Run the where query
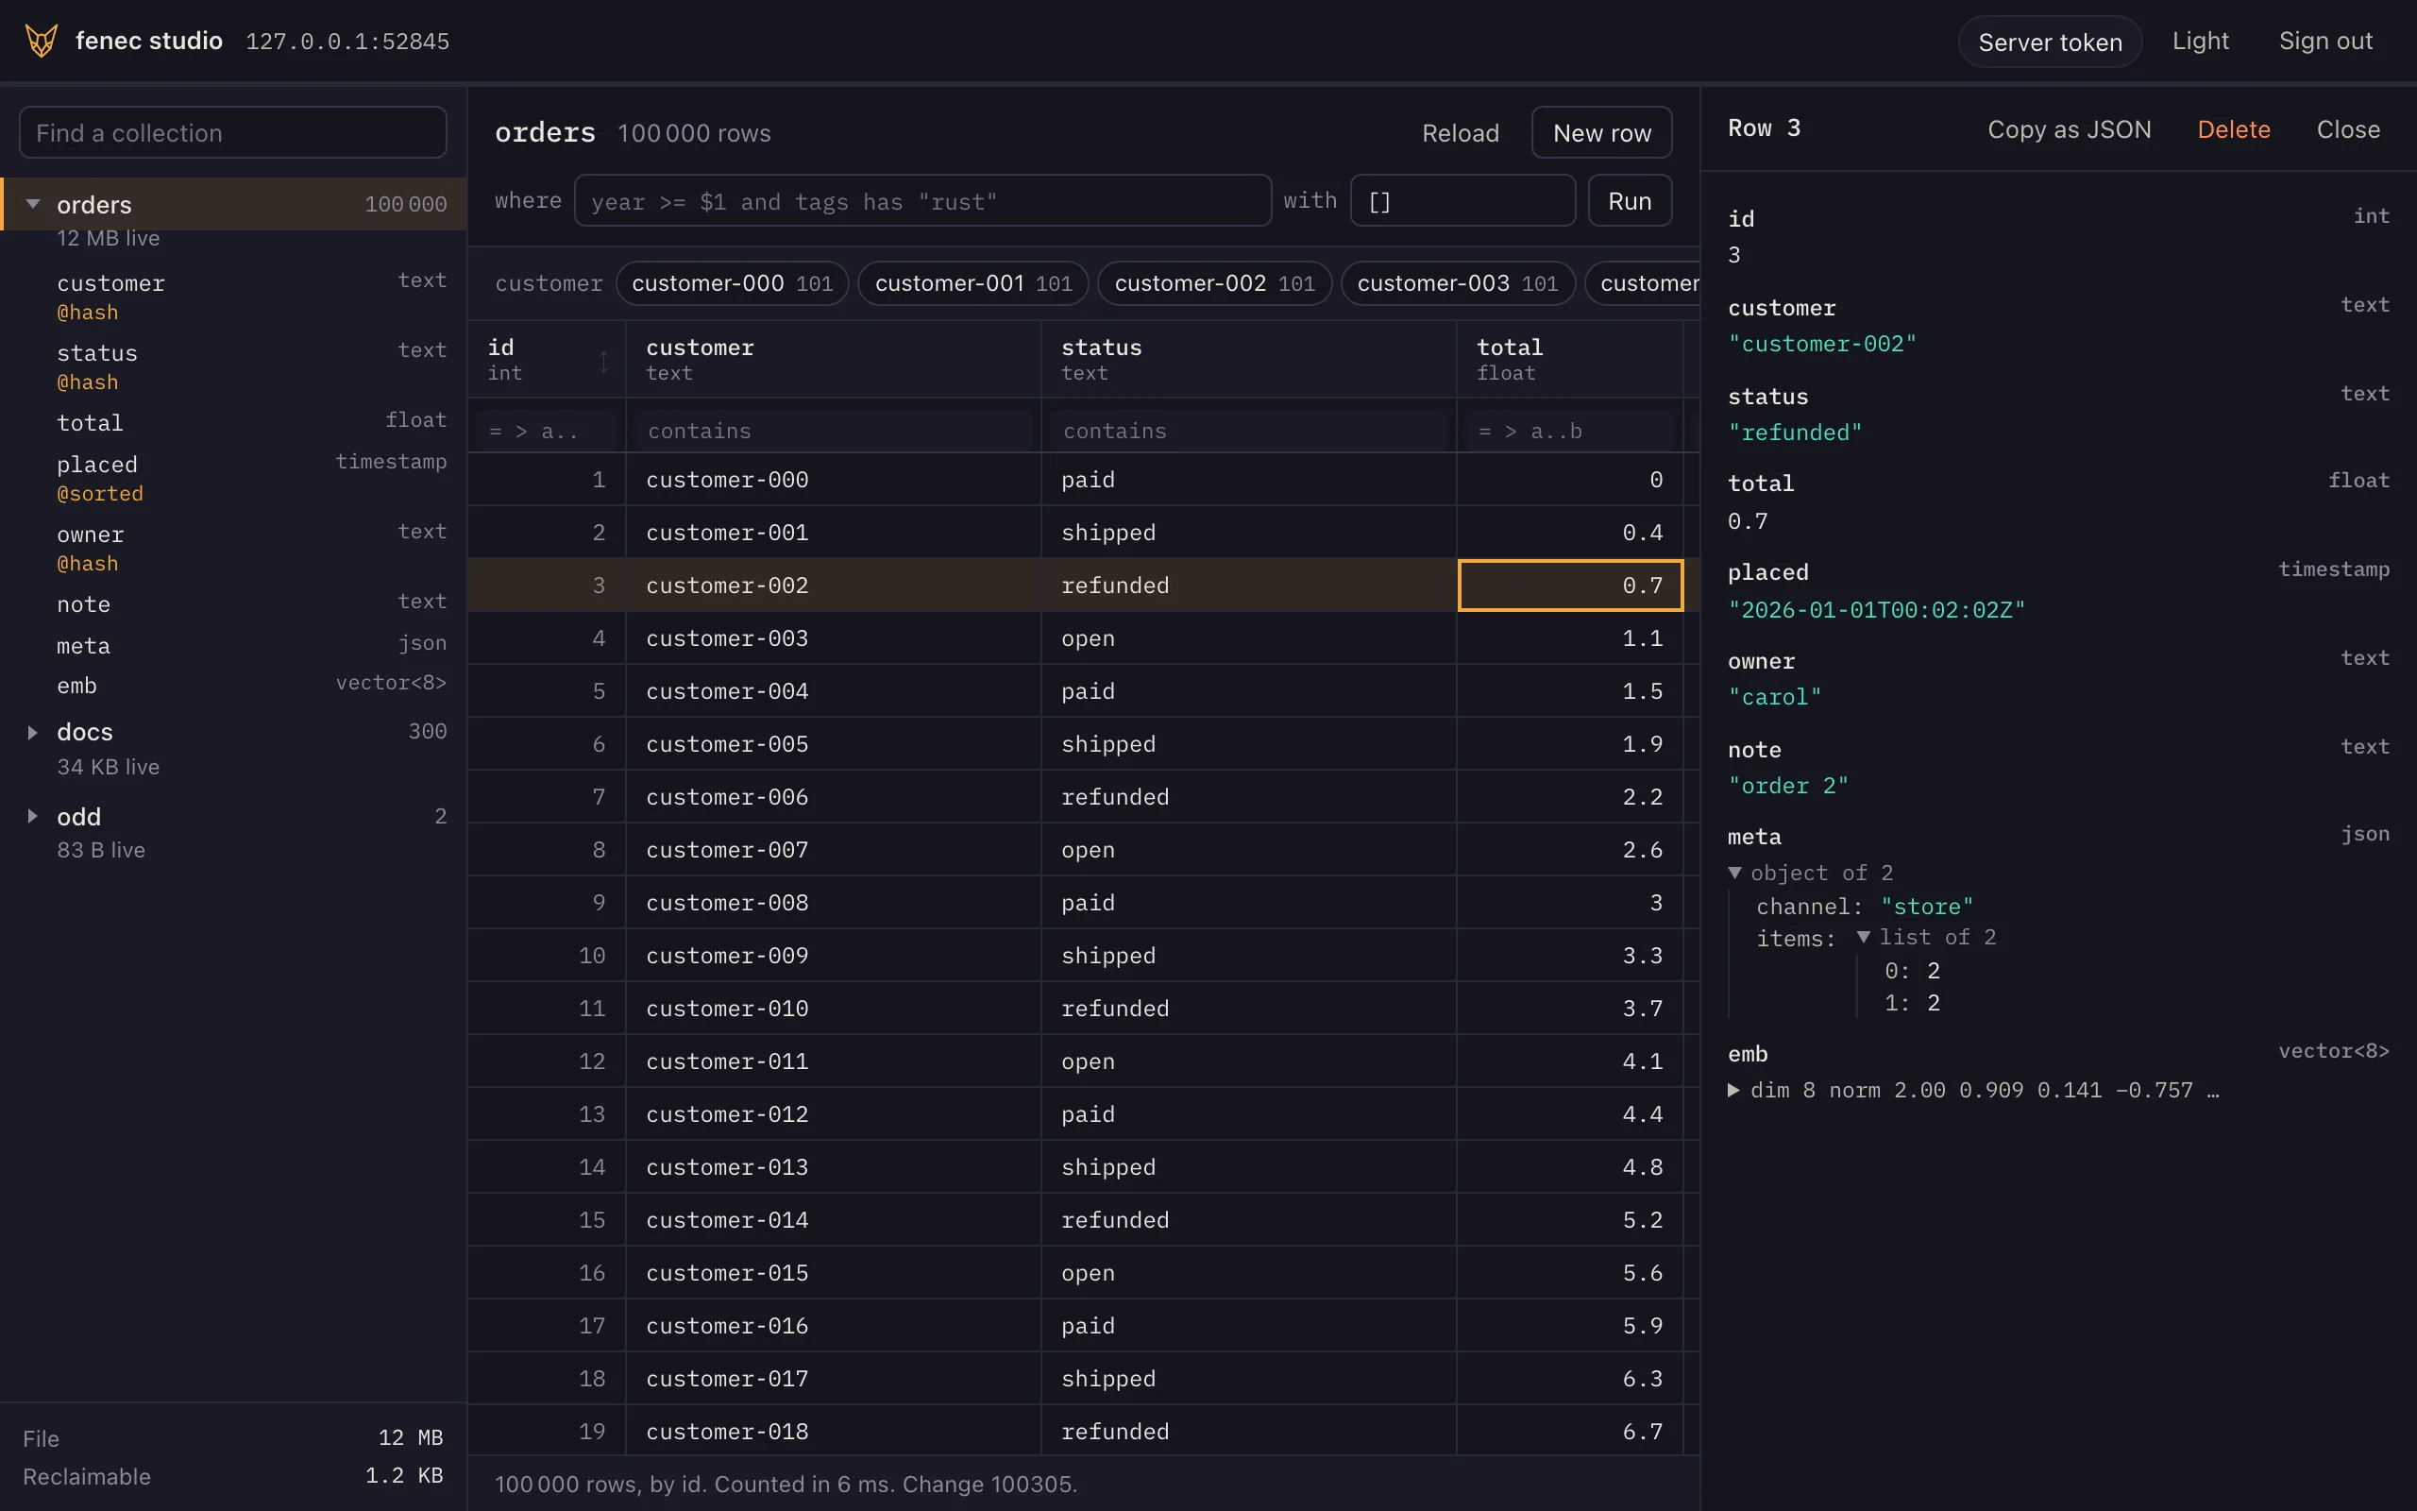The width and height of the screenshot is (2417, 1511). (x=1630, y=201)
